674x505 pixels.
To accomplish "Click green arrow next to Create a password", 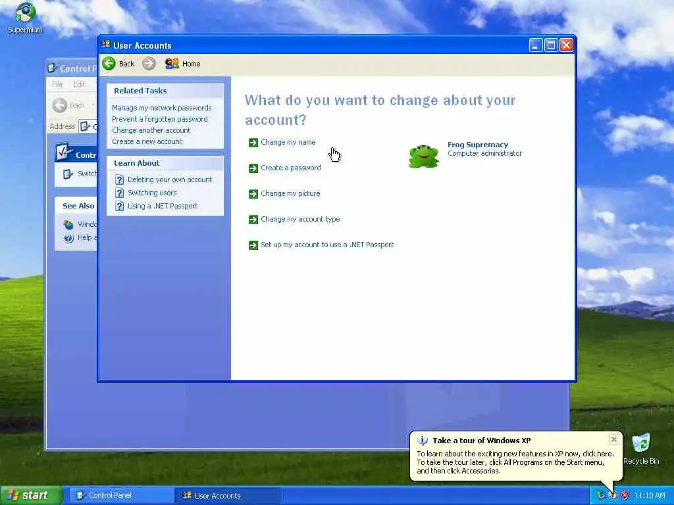I will (x=253, y=168).
